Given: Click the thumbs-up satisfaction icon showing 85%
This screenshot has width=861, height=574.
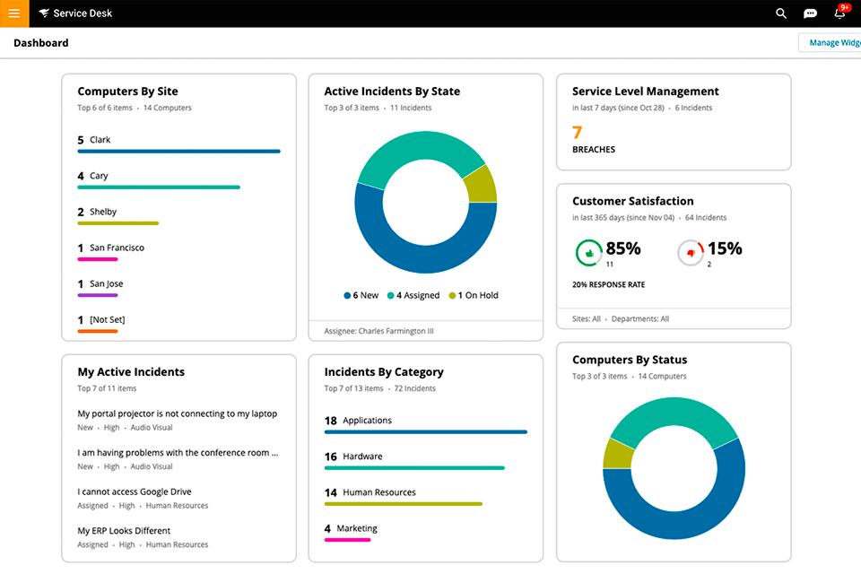Looking at the screenshot, I should pyautogui.click(x=589, y=252).
